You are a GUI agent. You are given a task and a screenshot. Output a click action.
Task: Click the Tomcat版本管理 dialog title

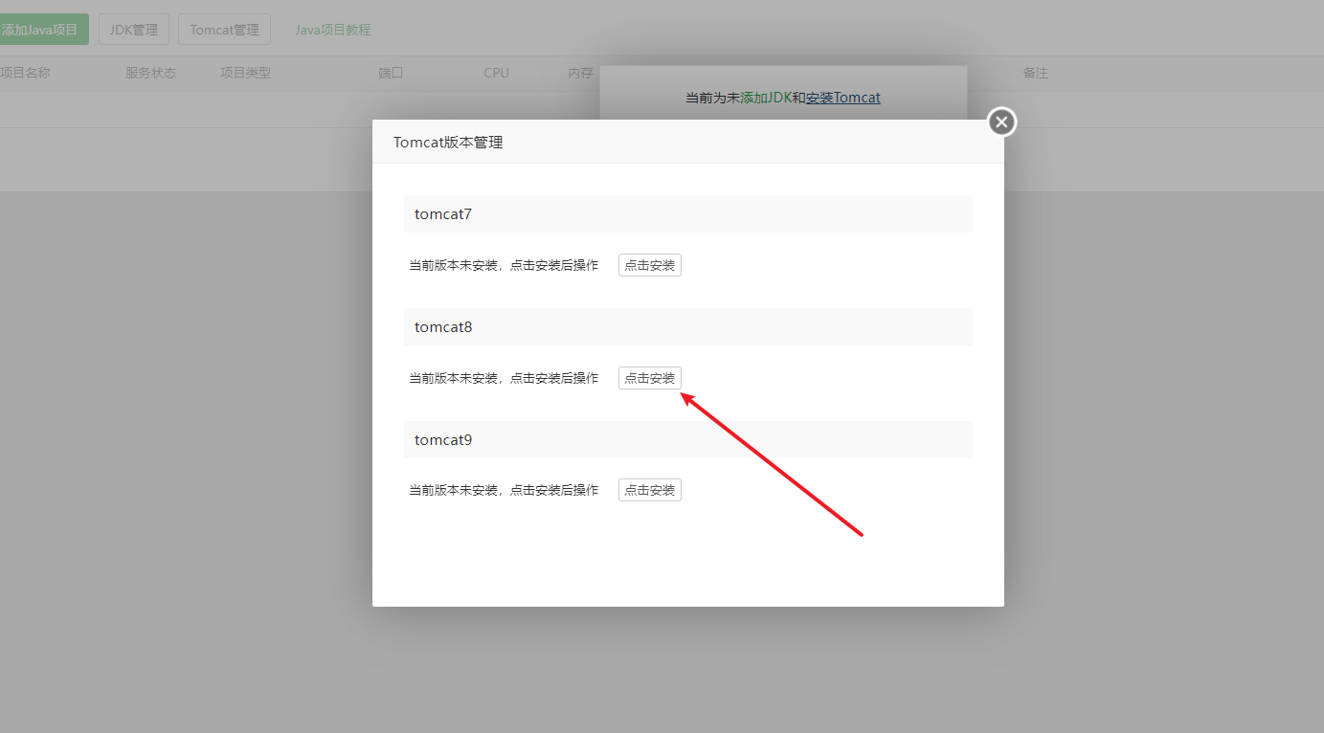pyautogui.click(x=448, y=143)
